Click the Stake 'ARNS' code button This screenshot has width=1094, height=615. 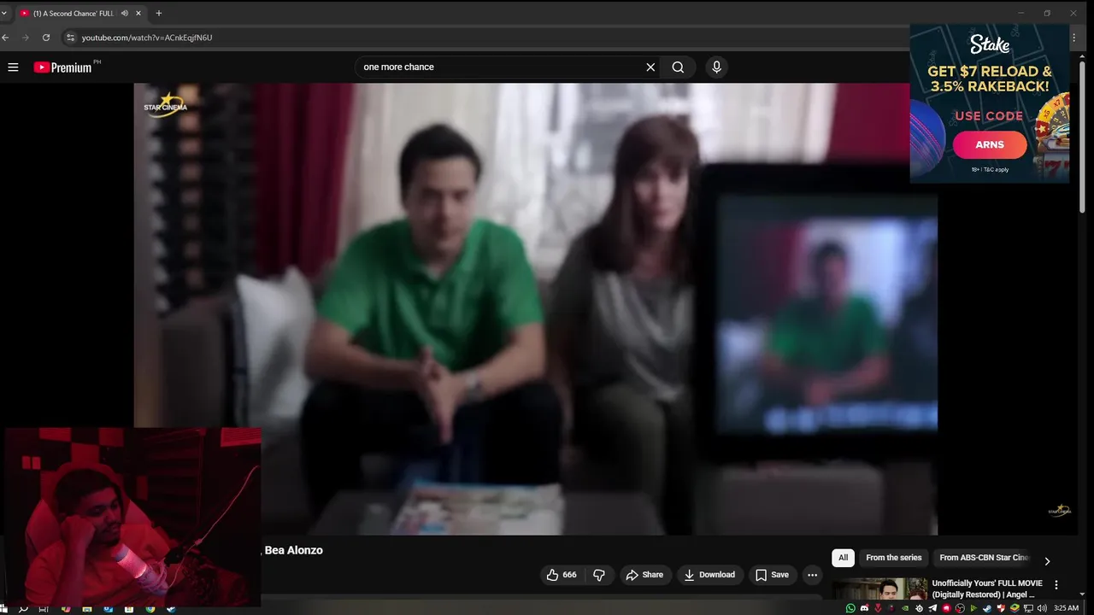coord(990,144)
